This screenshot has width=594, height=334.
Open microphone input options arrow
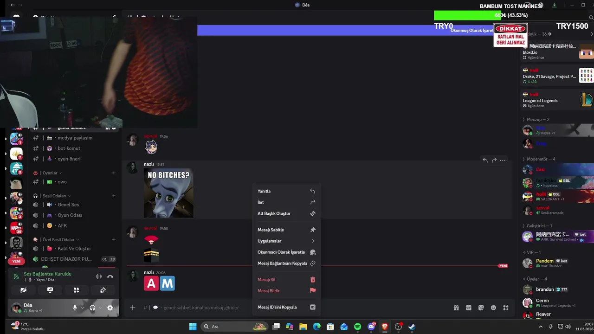click(83, 308)
